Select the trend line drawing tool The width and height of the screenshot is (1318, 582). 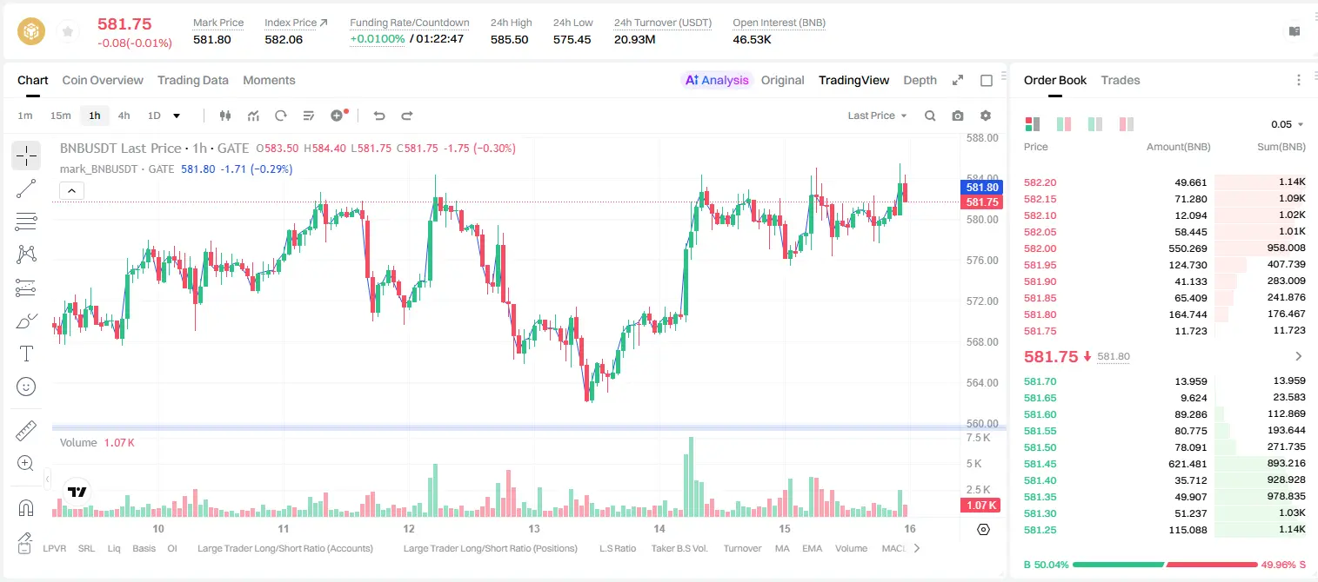click(26, 188)
